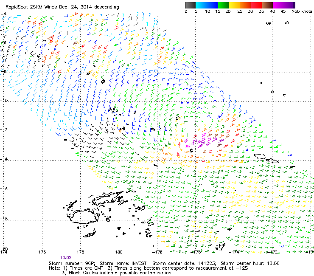Click the "40" legend scale label
The width and height of the screenshot is (314, 276).
pos(272,11)
